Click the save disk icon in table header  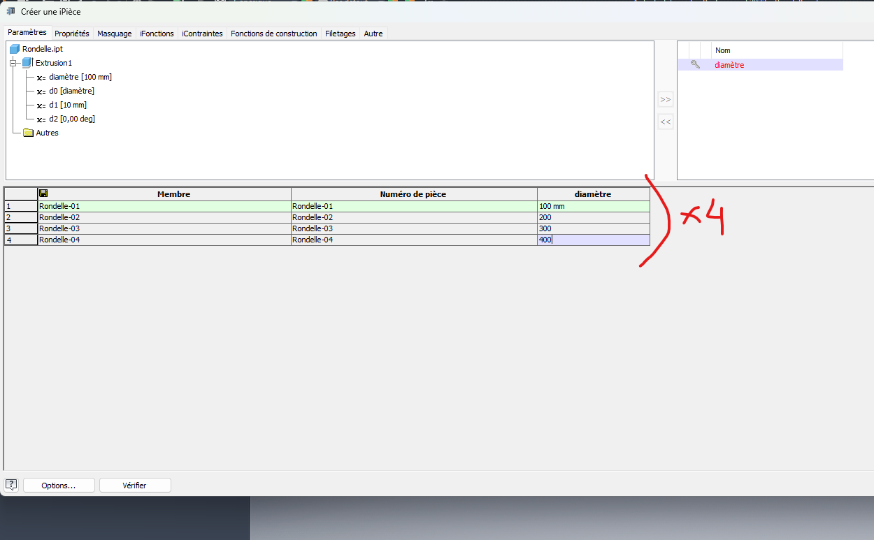[x=44, y=194]
